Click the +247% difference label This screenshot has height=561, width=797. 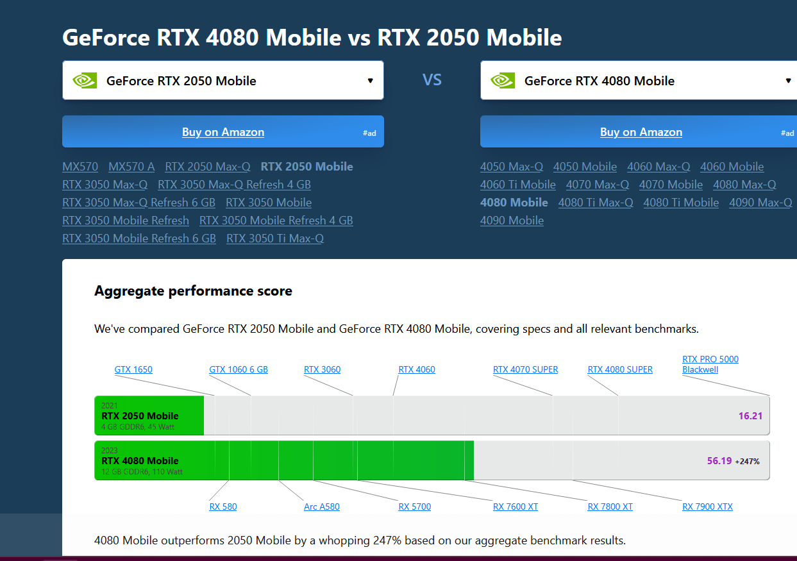747,461
